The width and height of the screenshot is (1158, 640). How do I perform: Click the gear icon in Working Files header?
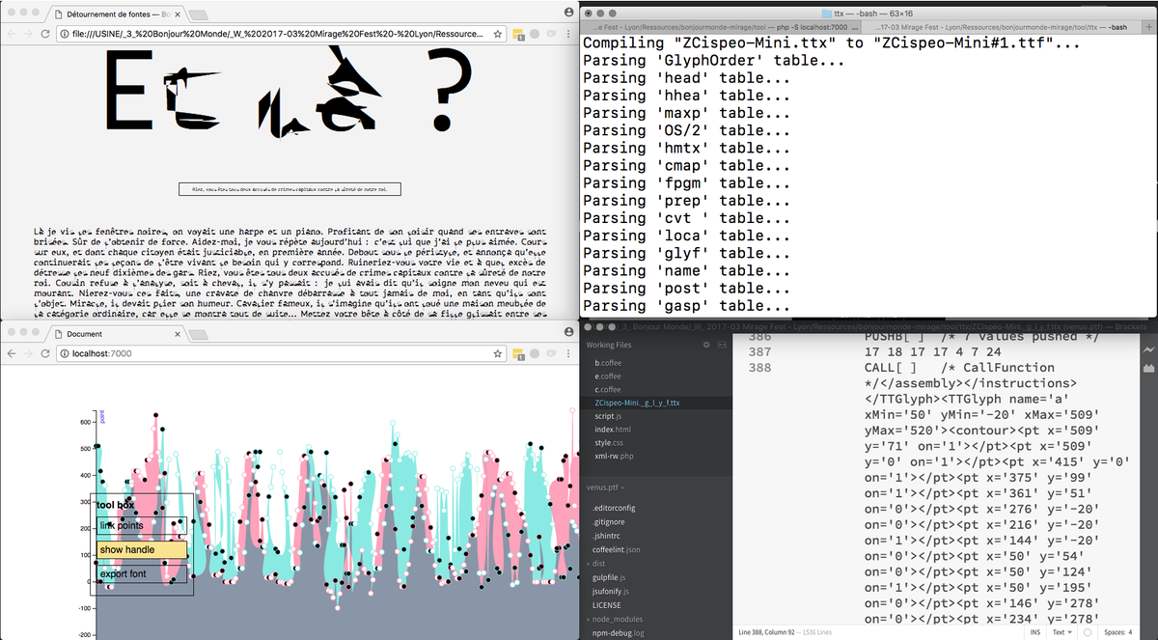(x=706, y=346)
